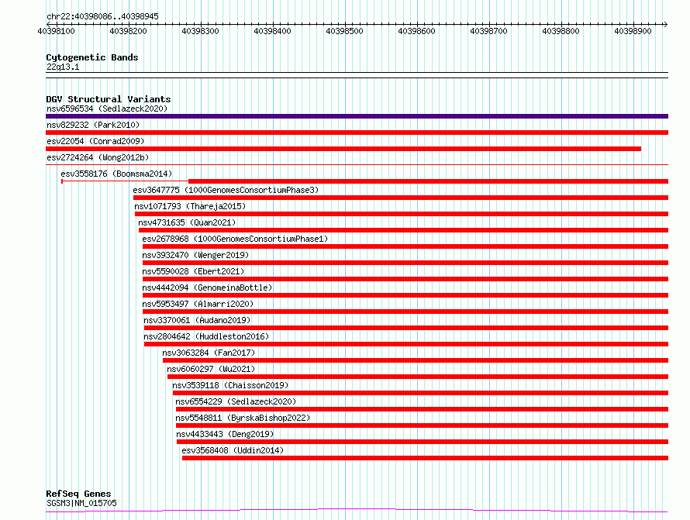
Task: Open esv2724264 (Wong2012b) variant entry
Action: click(x=98, y=157)
